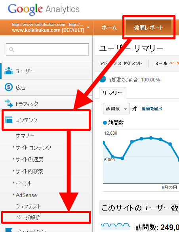179x232 pixels.
Task: Select サイト内検索 in sidebar
Action: [x=29, y=171]
